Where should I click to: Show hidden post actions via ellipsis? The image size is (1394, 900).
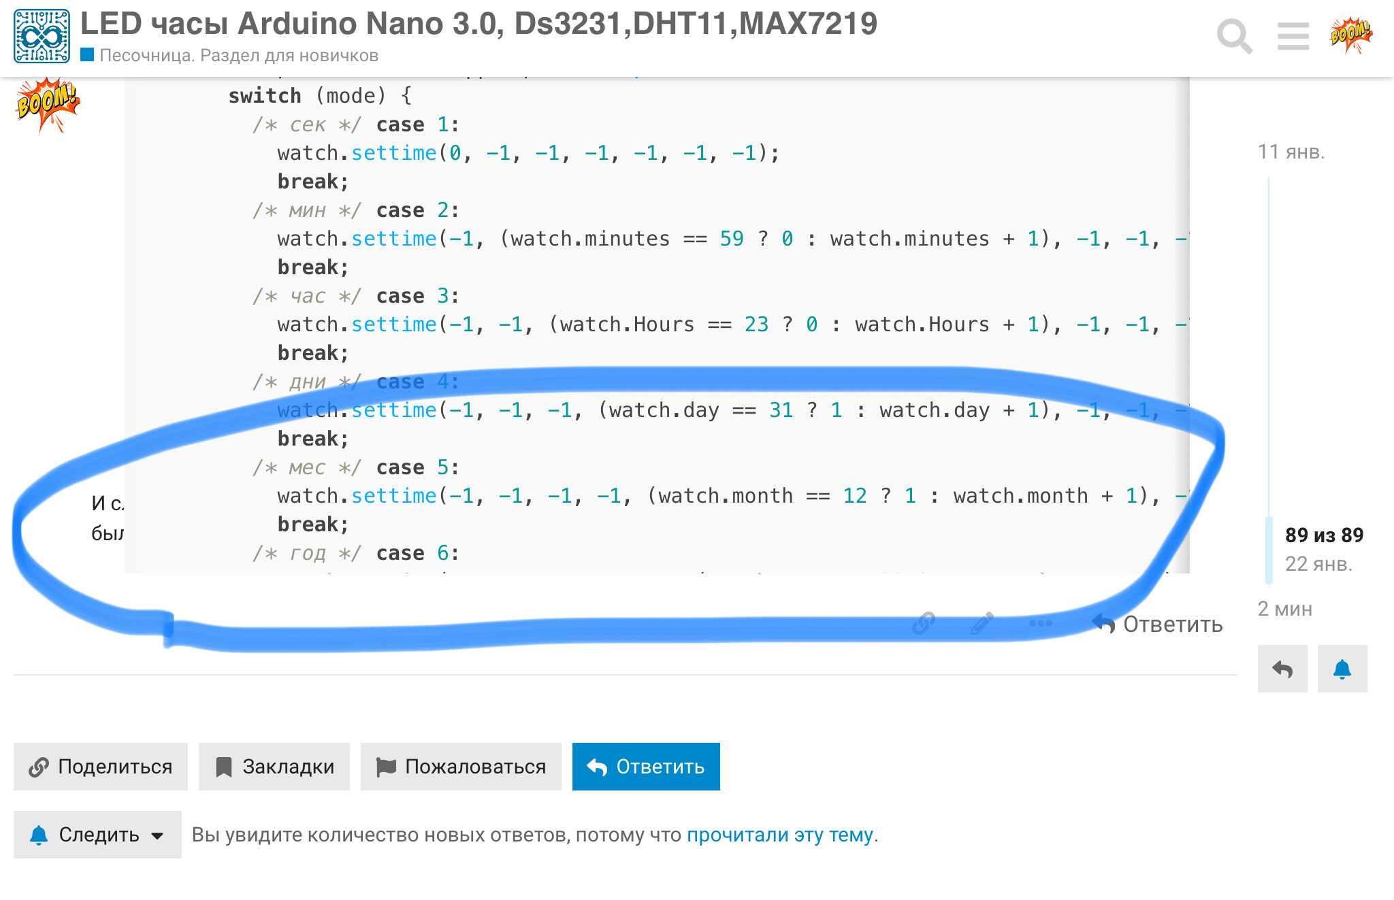coord(1040,623)
